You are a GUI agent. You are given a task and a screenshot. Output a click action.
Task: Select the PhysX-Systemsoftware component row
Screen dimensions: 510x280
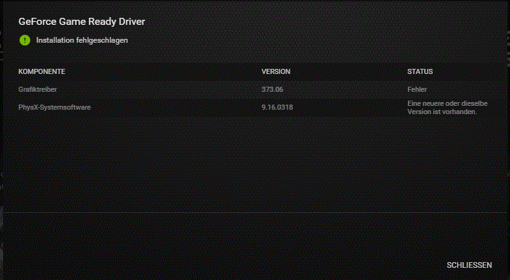255,107
